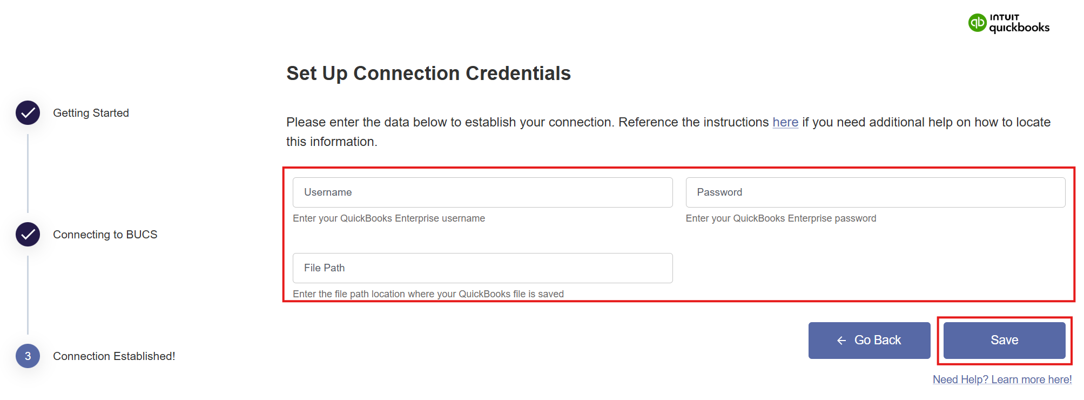Focus the Password input field
The width and height of the screenshot is (1084, 400).
(x=875, y=192)
